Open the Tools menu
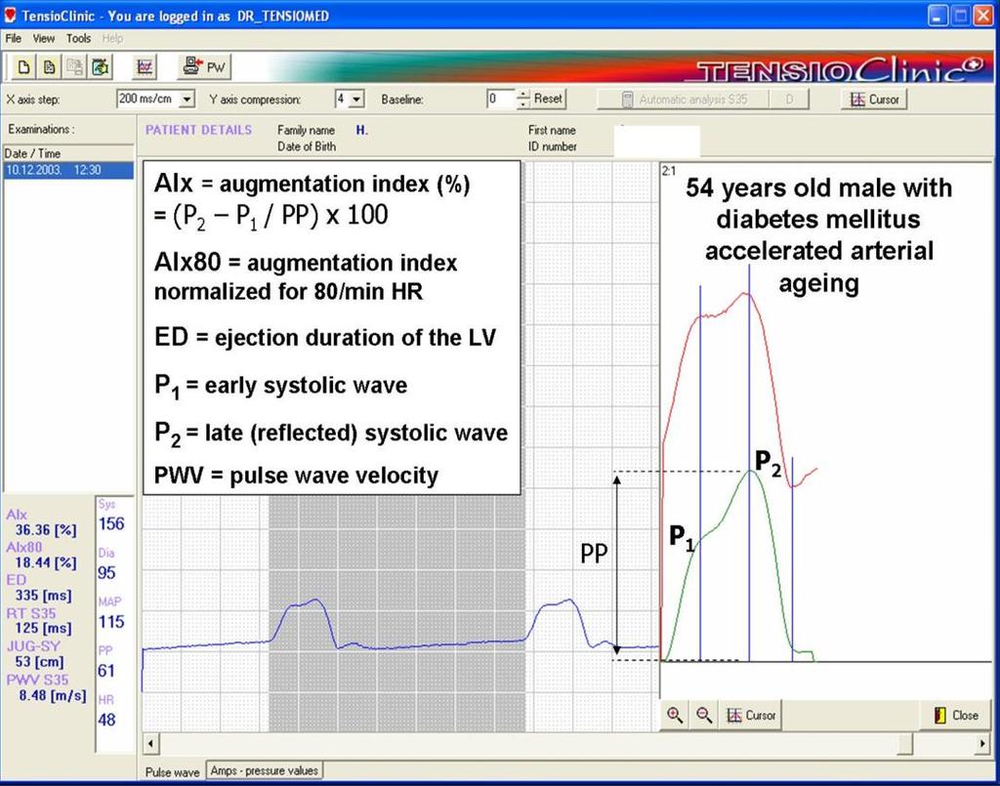This screenshot has width=1000, height=786. [78, 38]
